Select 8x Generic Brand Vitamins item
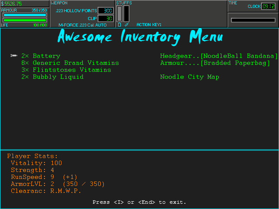This screenshot has height=209, width=279. [70, 63]
